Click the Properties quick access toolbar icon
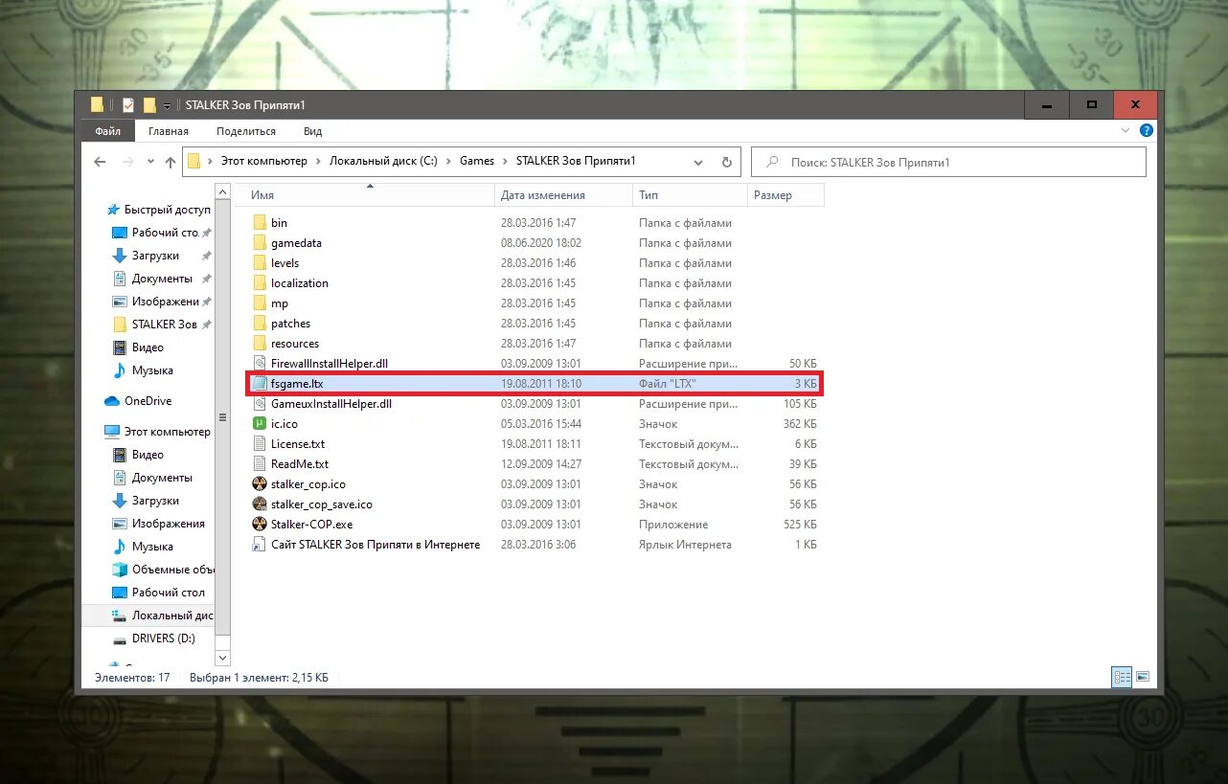The height and width of the screenshot is (784, 1228). 128,104
